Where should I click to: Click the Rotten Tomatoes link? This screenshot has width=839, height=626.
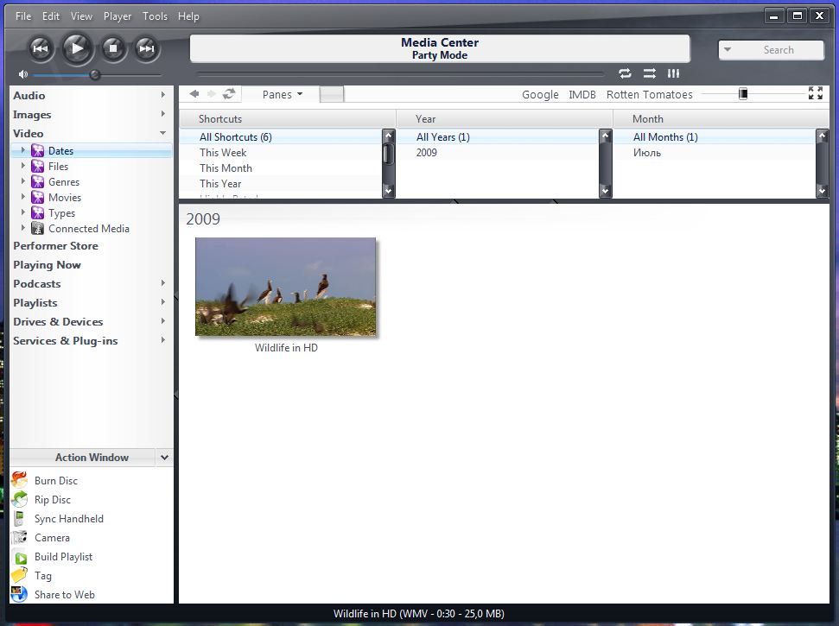649,95
